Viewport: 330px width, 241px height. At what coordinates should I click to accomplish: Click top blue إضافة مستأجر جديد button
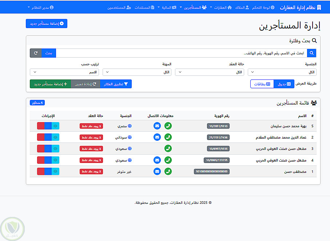pos(47,23)
